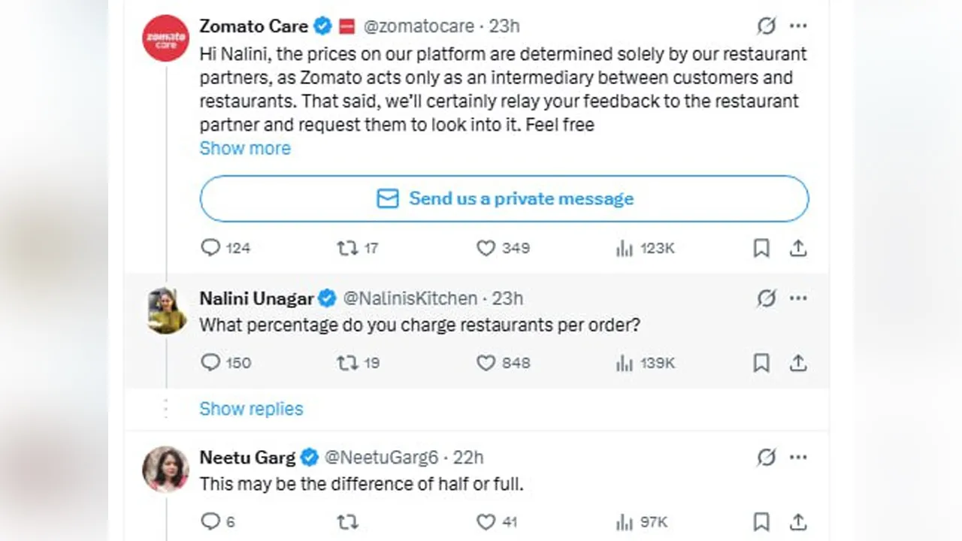
Task: Click Zomato Care's verified badge
Action: click(322, 26)
